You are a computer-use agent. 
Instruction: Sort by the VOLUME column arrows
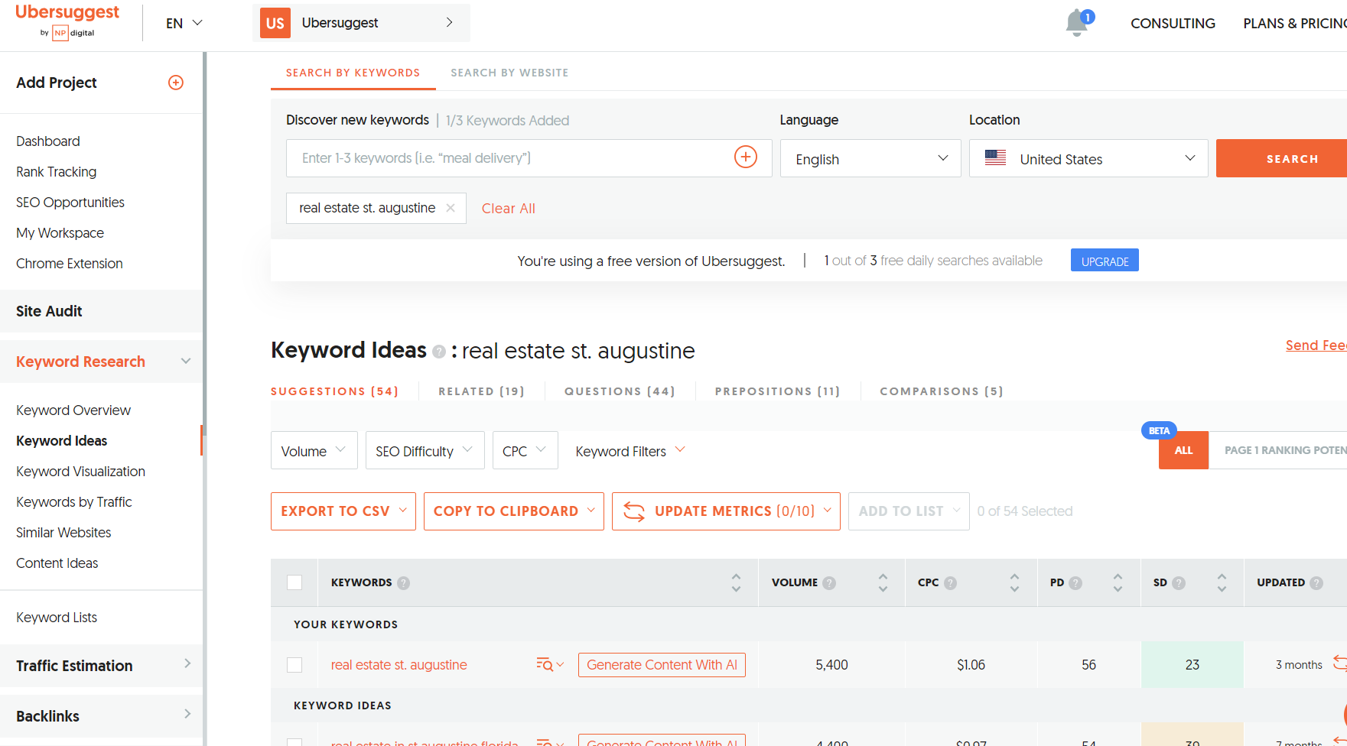click(883, 582)
